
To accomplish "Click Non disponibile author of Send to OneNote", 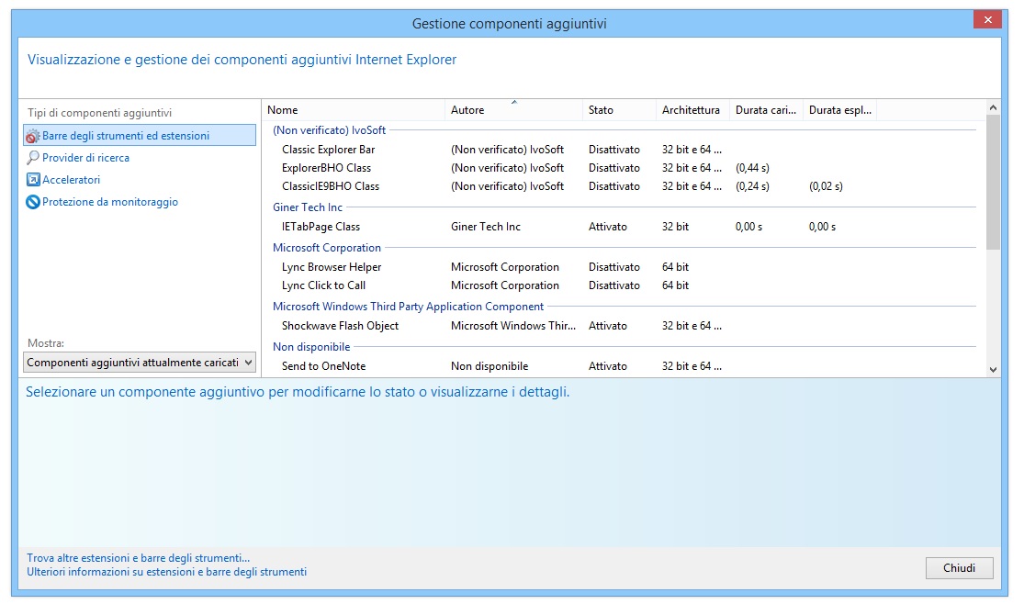I will tap(489, 366).
